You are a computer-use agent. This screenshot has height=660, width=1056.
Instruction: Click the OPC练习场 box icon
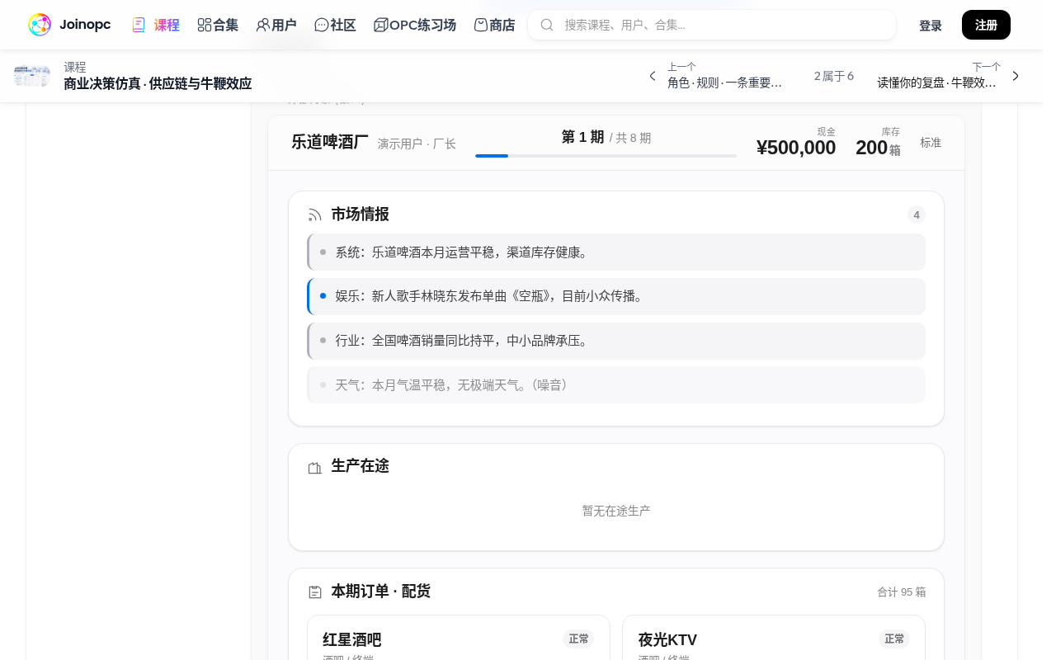coord(380,25)
